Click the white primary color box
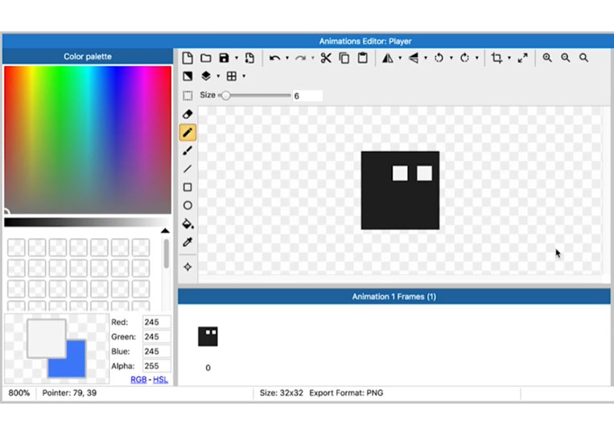614x435 pixels. [46, 339]
